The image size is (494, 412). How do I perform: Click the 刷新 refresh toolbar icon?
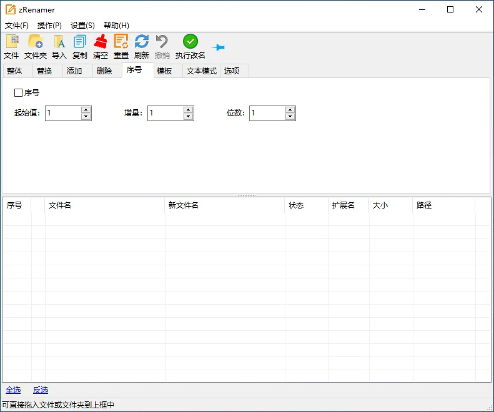(142, 42)
